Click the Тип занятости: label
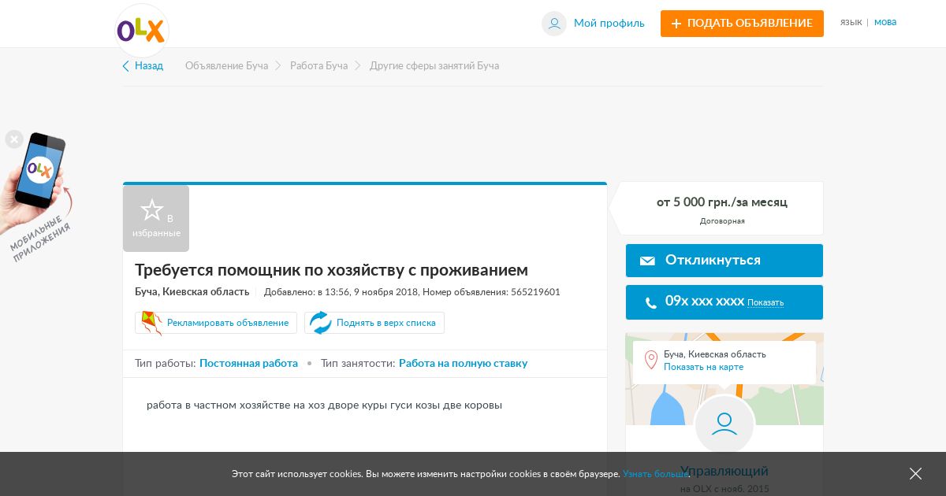Screen dimensions: 946x496 click(358, 364)
